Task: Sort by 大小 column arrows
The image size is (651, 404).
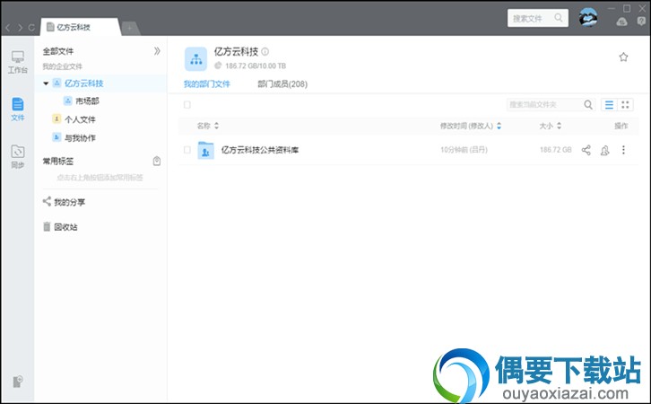Action: coord(559,126)
